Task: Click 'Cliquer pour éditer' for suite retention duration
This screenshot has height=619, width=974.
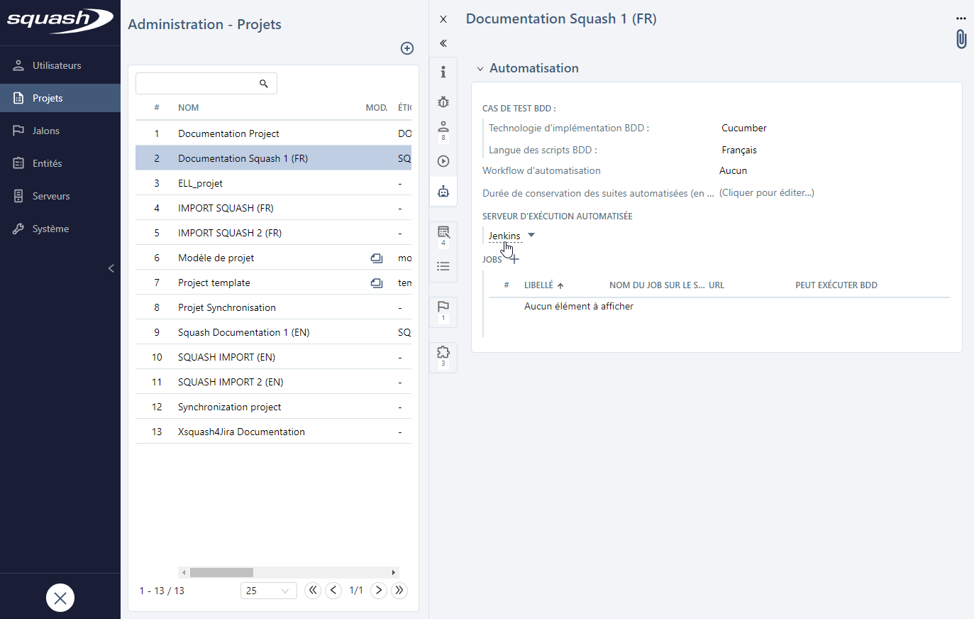Action: tap(766, 192)
